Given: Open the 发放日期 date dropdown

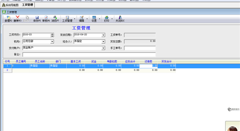Looking at the screenshot, I should [103, 35].
